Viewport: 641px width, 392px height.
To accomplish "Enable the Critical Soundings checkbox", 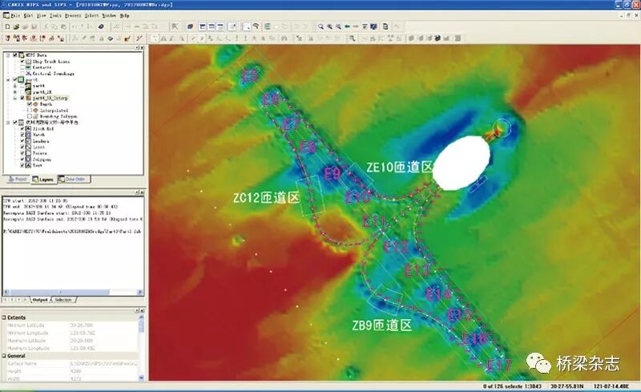I will pos(22,74).
